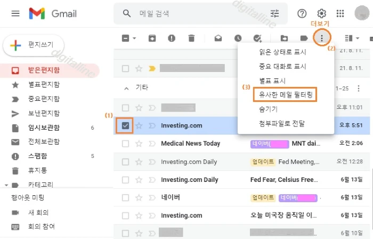The image size is (373, 239).
Task: Open 전체보관함 all mail folder
Action: (44, 141)
